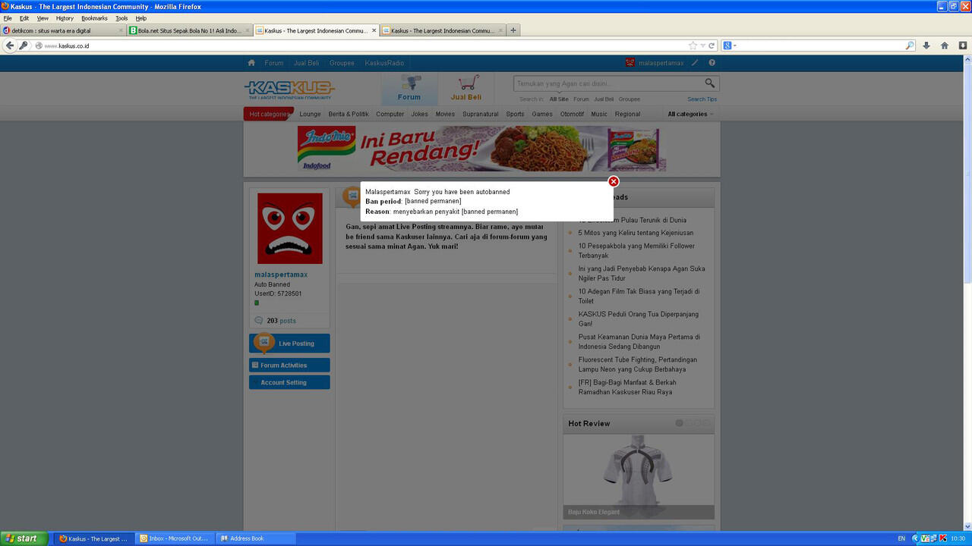The height and width of the screenshot is (546, 972).
Task: Open the Edit menu
Action: tap(24, 18)
